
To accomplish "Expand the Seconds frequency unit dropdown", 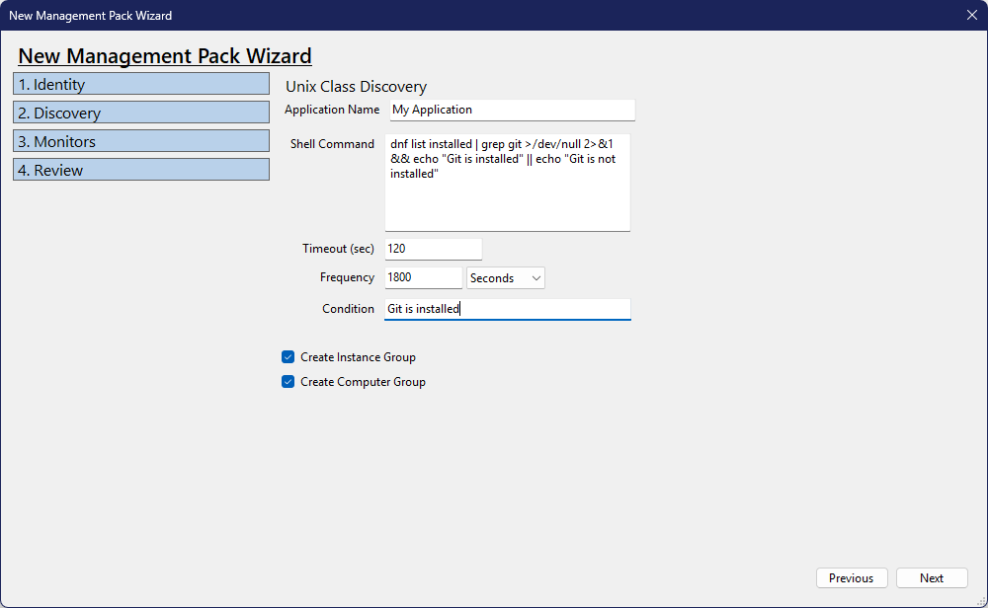I will coord(506,278).
